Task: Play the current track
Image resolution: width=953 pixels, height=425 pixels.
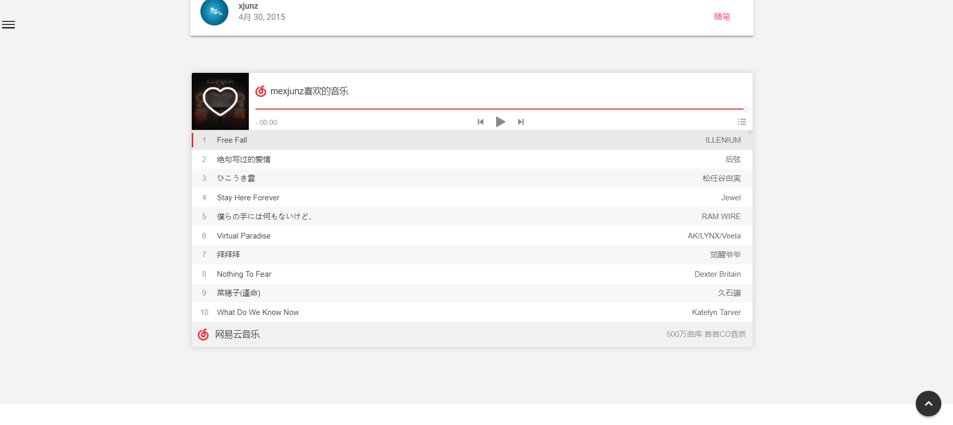Action: coord(500,122)
